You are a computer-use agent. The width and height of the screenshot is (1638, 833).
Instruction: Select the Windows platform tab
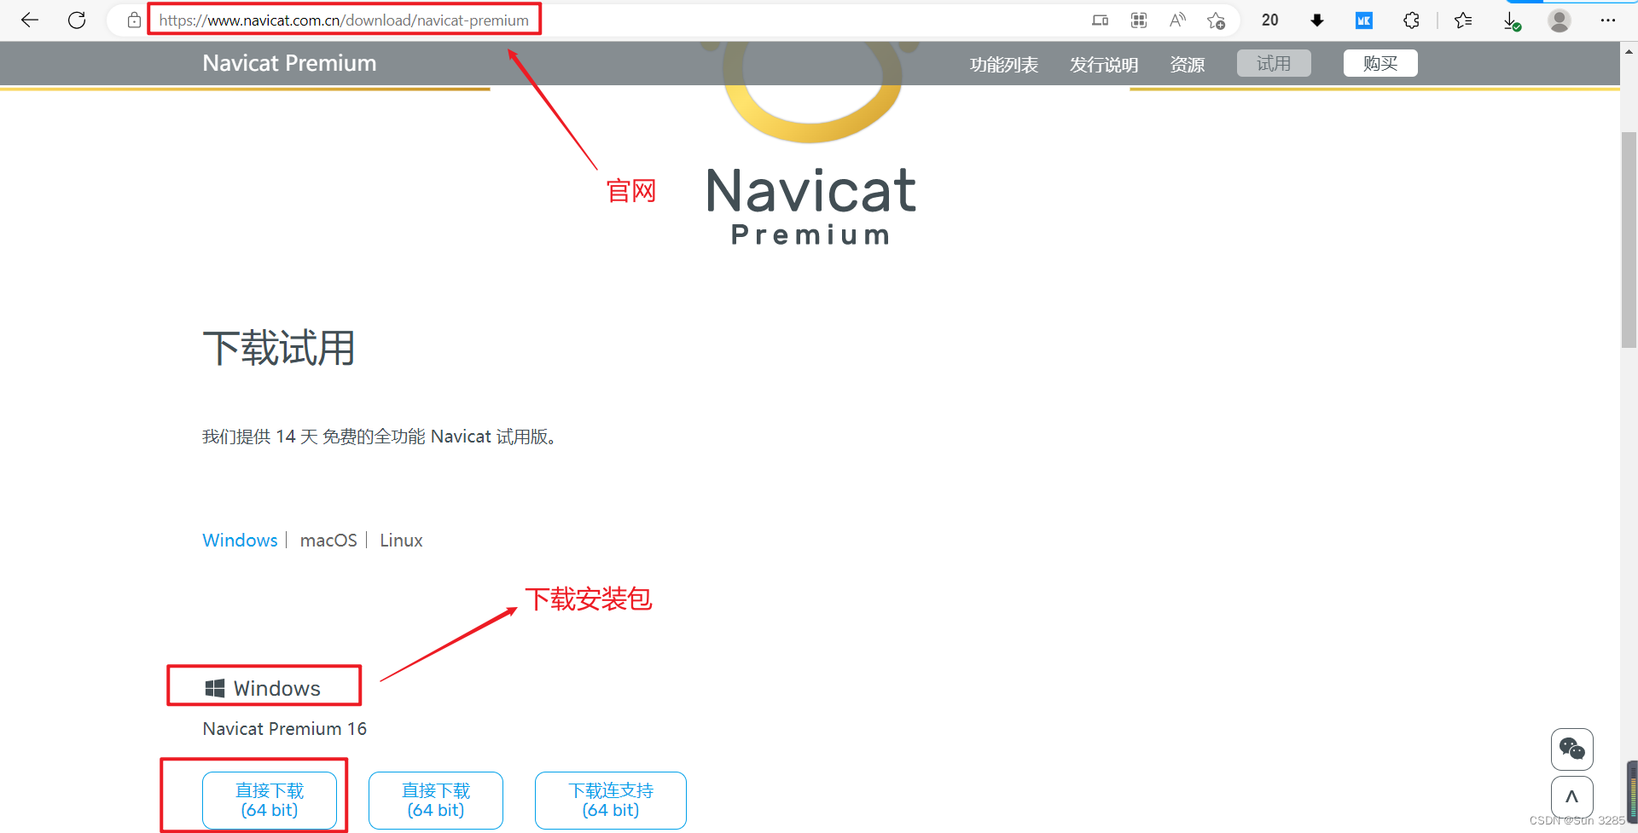[x=240, y=541]
